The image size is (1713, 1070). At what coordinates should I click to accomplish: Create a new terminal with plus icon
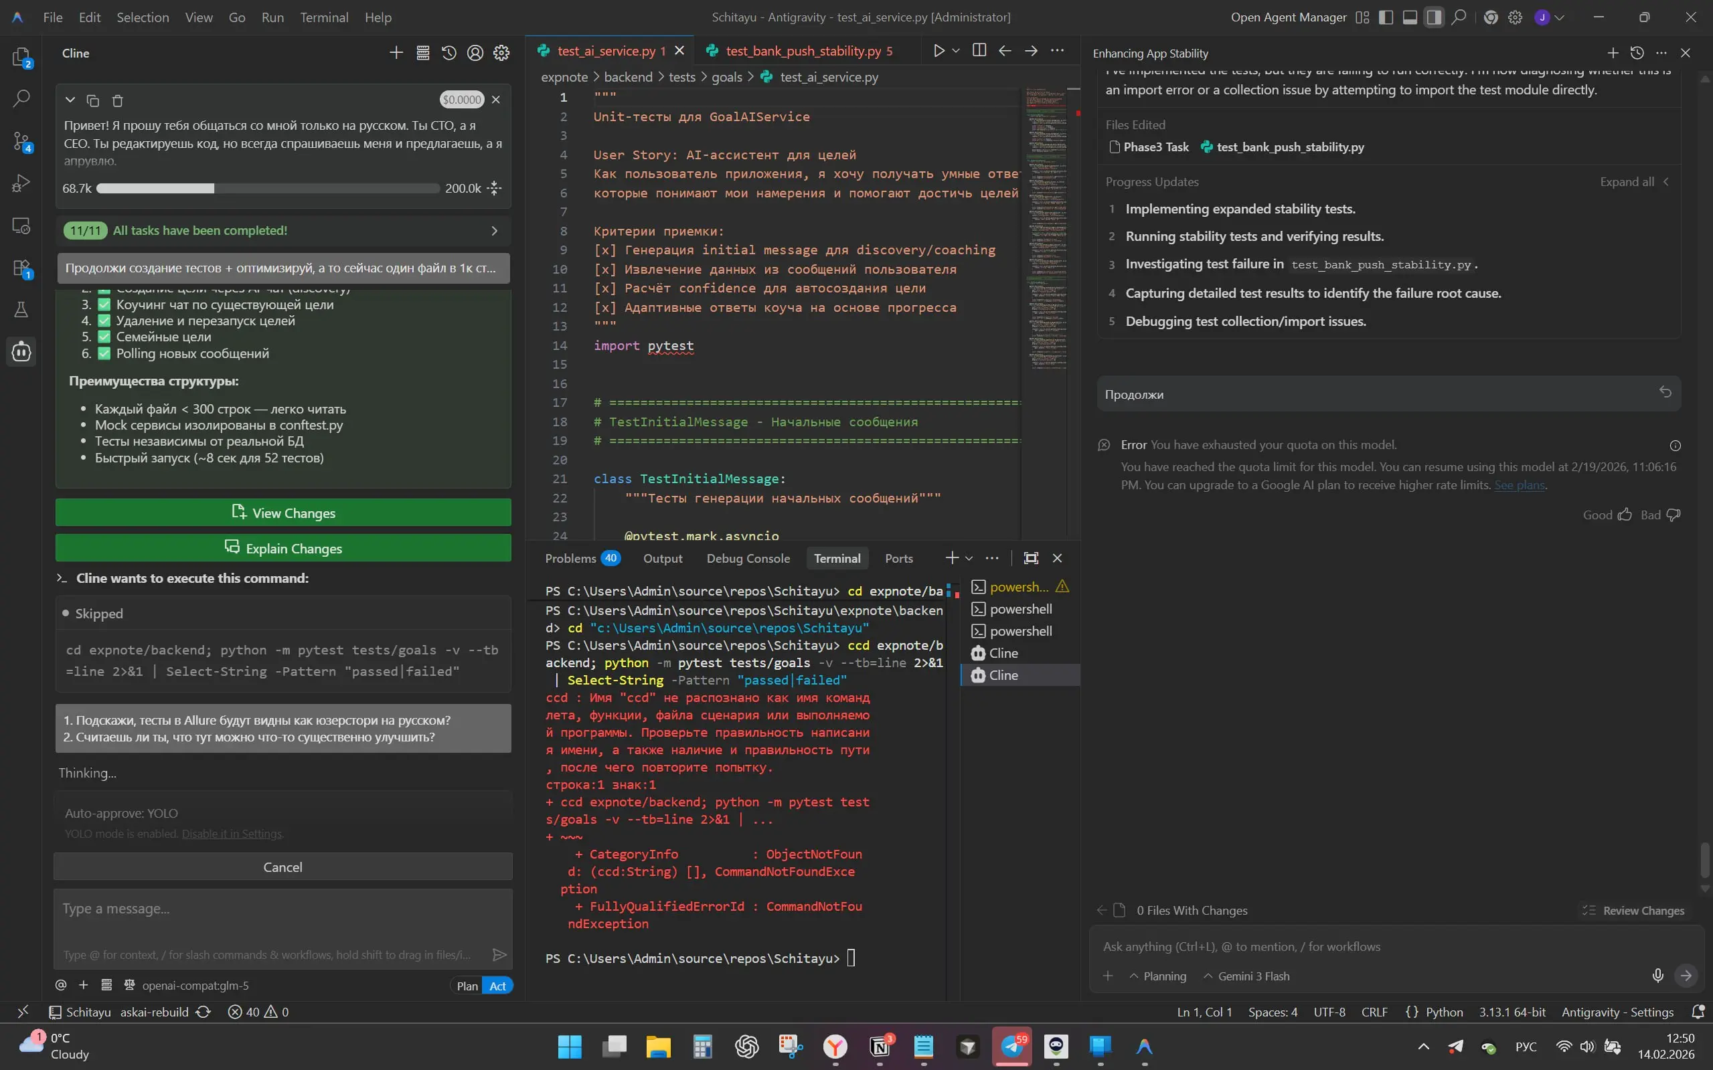coord(951,558)
